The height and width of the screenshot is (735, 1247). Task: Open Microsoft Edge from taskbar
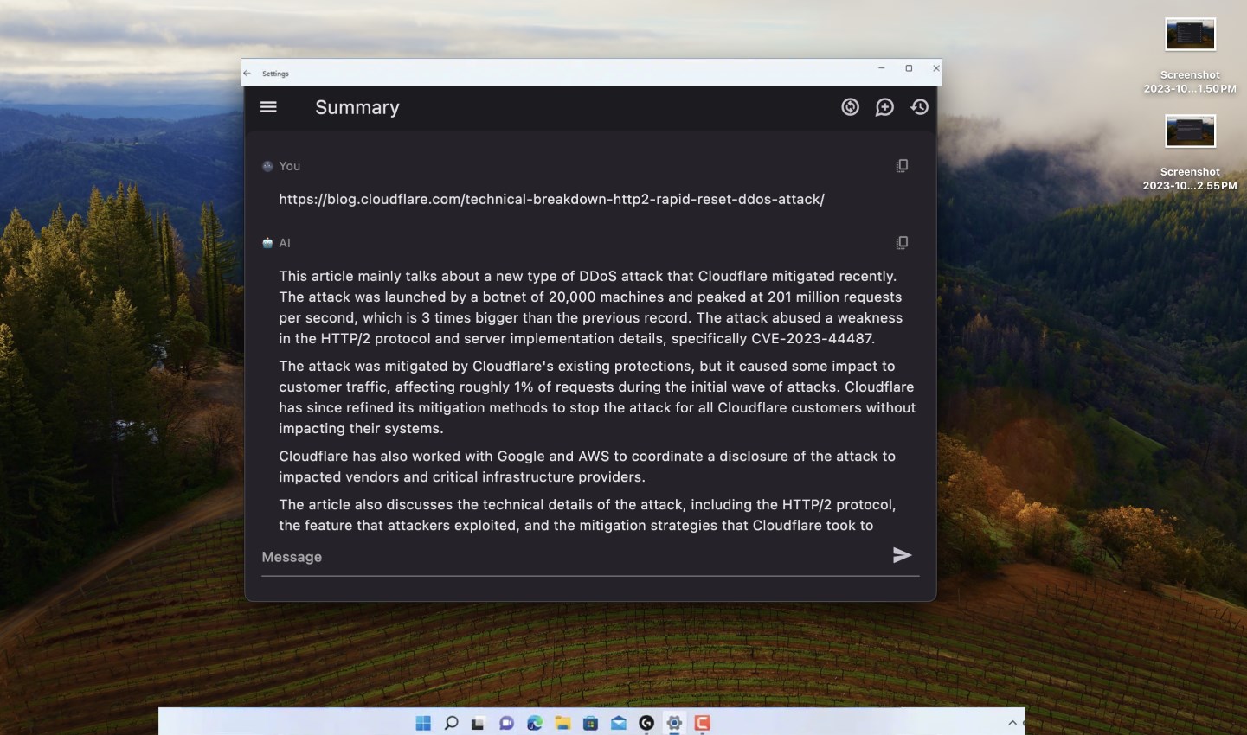coord(535,723)
